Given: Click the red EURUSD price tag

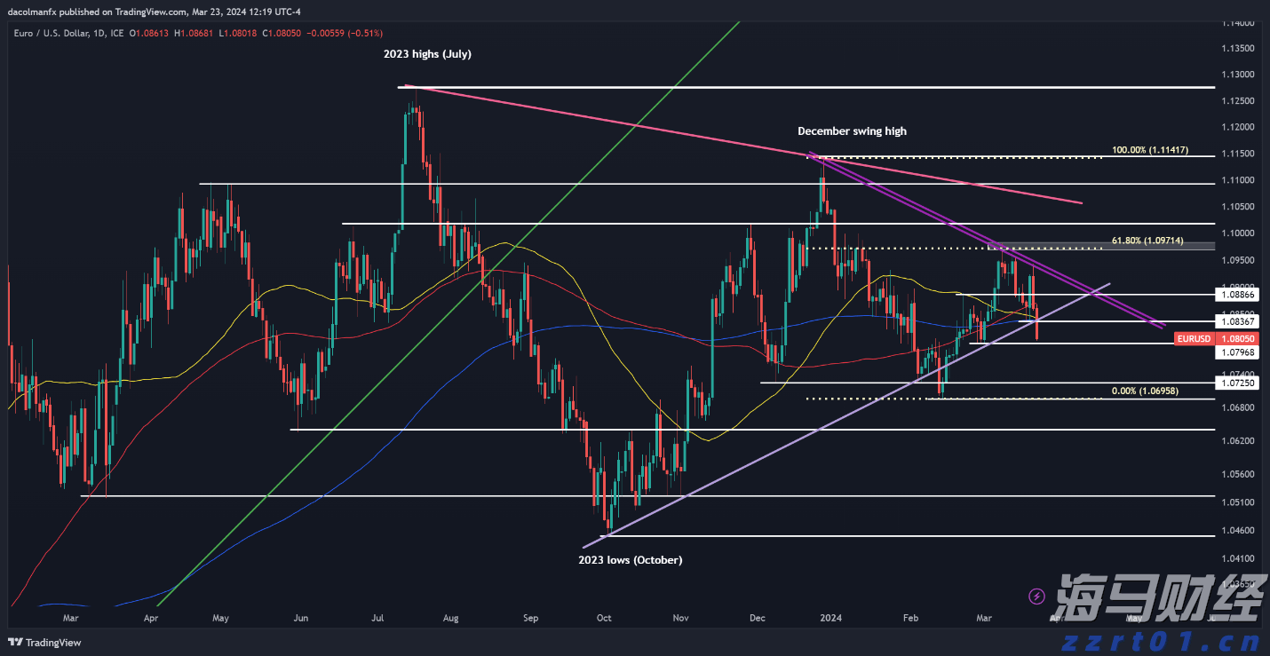Looking at the screenshot, I should [x=1192, y=338].
